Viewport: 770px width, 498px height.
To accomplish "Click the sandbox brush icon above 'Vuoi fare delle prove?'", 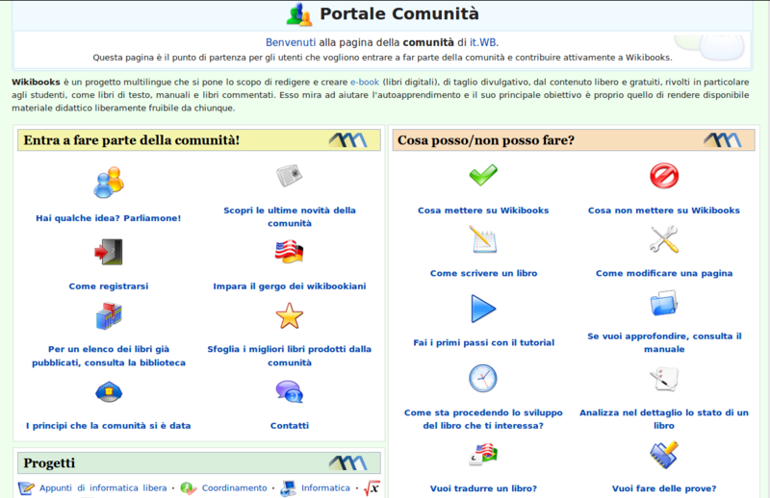I will click(664, 455).
